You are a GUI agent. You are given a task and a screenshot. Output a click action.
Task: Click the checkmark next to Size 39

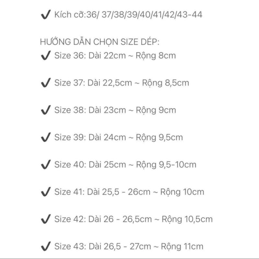[x=46, y=137]
